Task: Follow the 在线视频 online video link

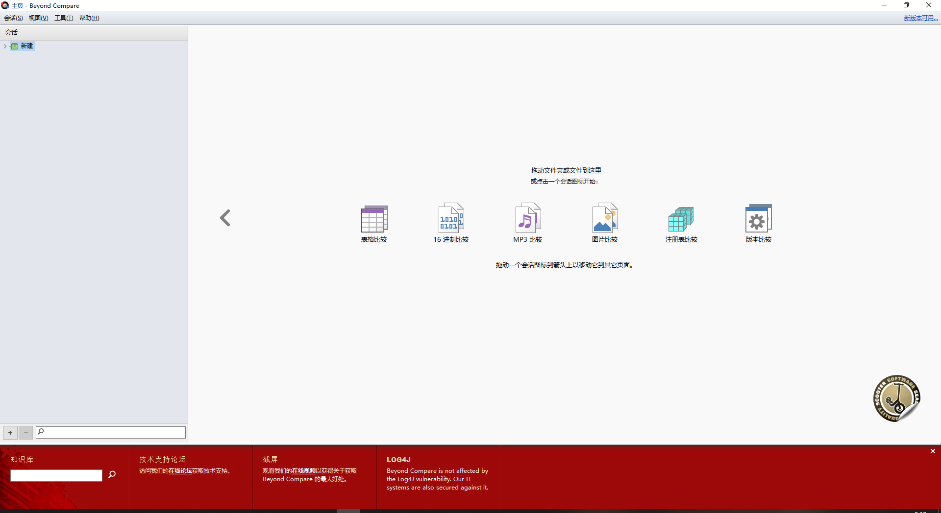Action: 304,471
